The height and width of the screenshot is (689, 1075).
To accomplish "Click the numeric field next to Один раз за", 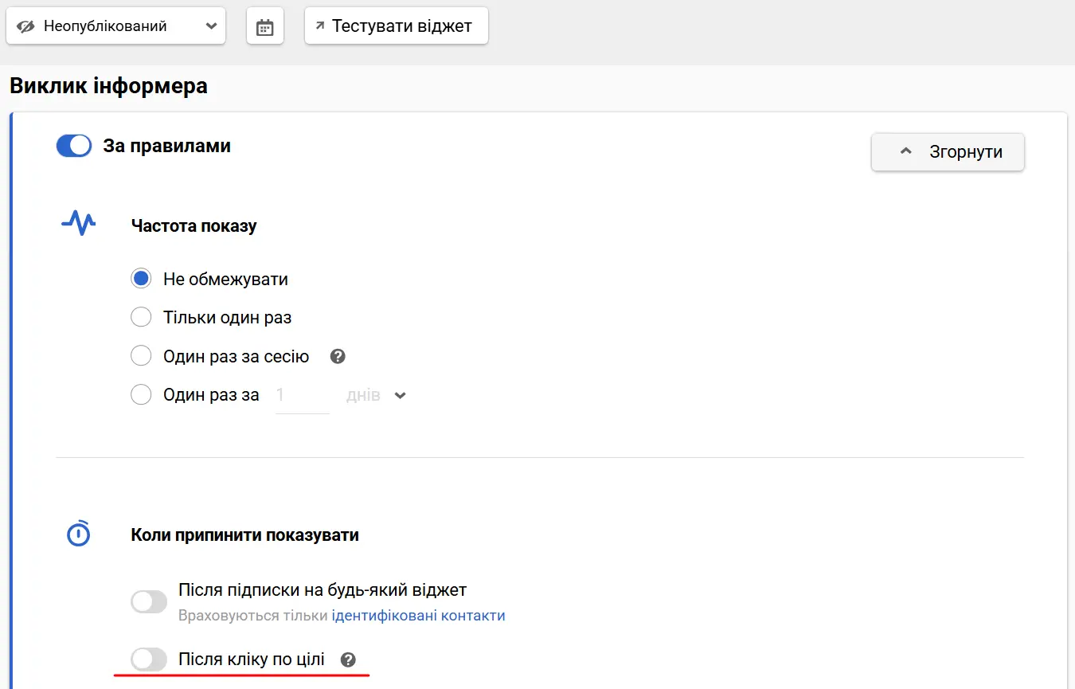I will pos(303,394).
